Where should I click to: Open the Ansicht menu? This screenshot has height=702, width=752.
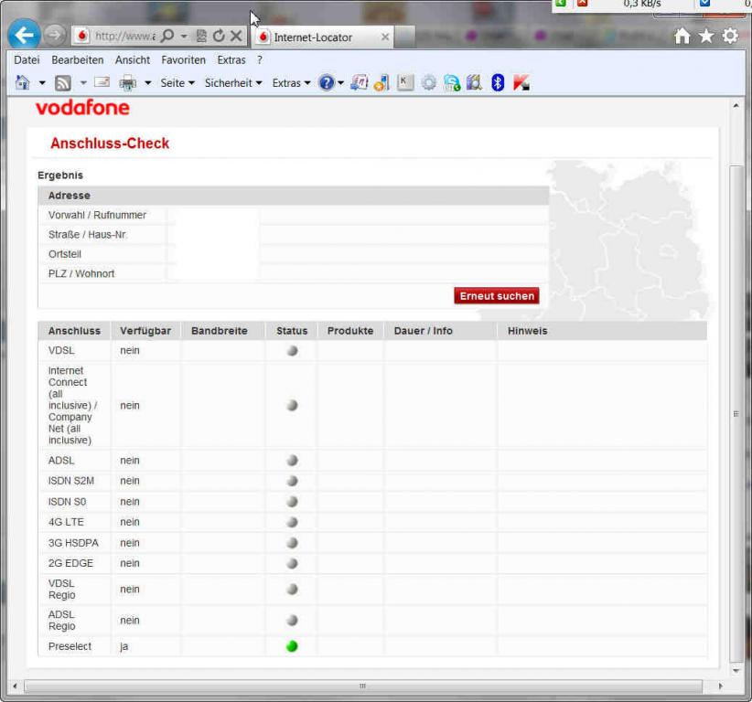[133, 60]
